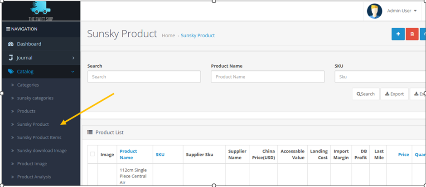
Task: Sort the list by Product Name column
Action: tap(128, 154)
